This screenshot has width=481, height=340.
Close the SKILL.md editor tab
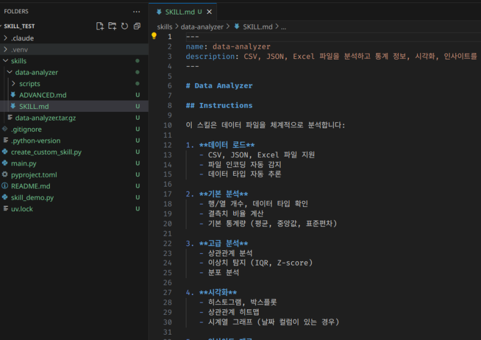tap(210, 11)
